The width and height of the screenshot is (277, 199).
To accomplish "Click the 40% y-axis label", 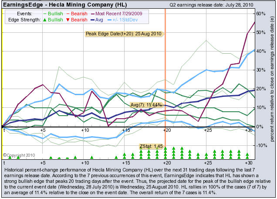I will (x=261, y=51).
